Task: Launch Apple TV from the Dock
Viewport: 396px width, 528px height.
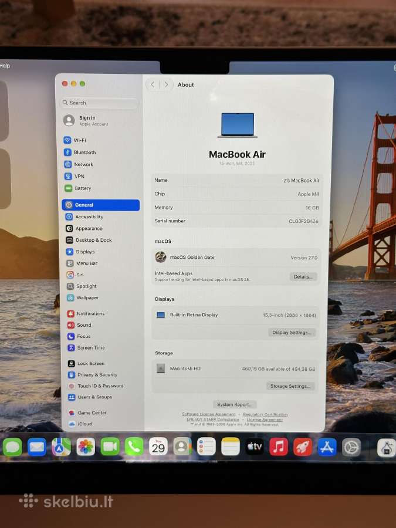Action: pyautogui.click(x=255, y=446)
